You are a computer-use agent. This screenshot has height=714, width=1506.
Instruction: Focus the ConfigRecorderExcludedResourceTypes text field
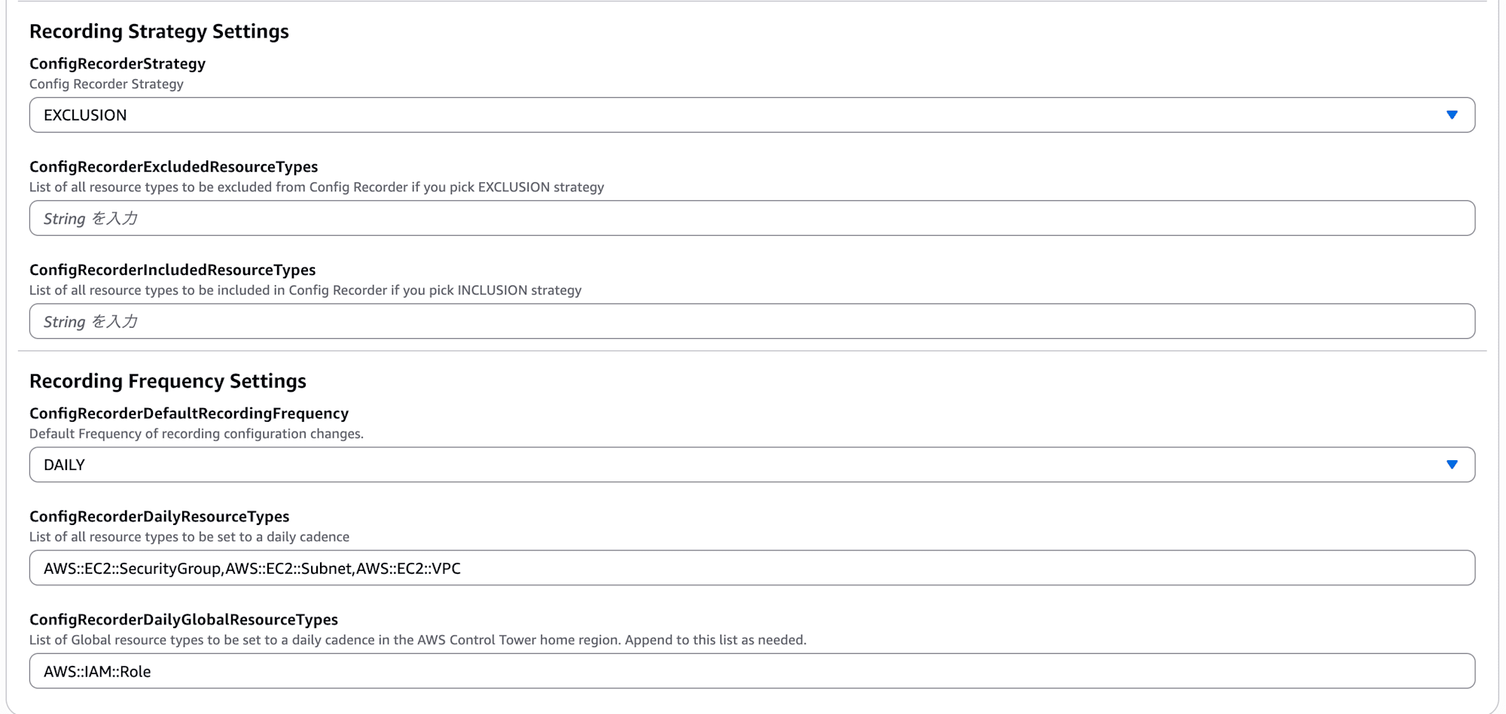click(x=751, y=218)
